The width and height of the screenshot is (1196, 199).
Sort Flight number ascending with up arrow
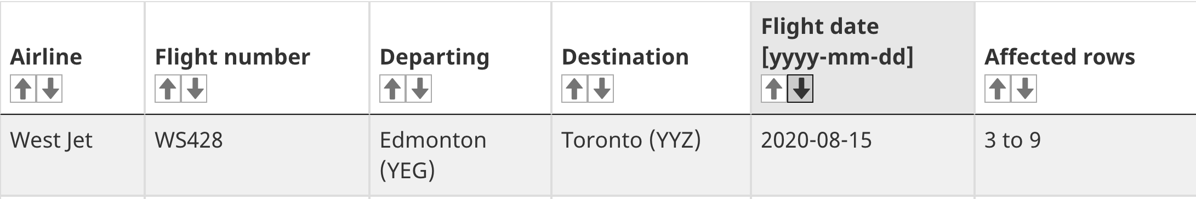[168, 89]
